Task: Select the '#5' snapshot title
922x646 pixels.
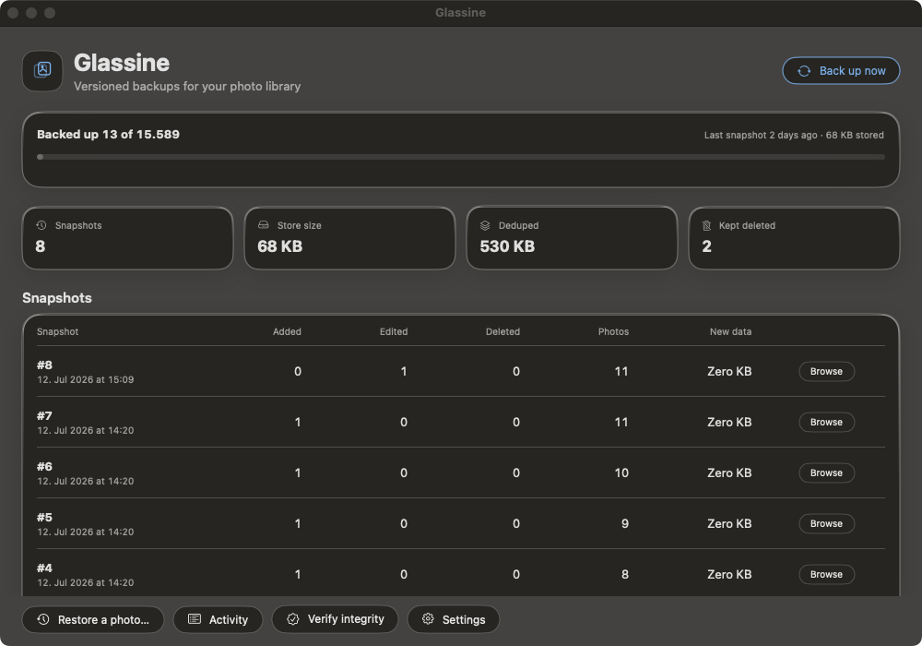Action: coord(44,517)
